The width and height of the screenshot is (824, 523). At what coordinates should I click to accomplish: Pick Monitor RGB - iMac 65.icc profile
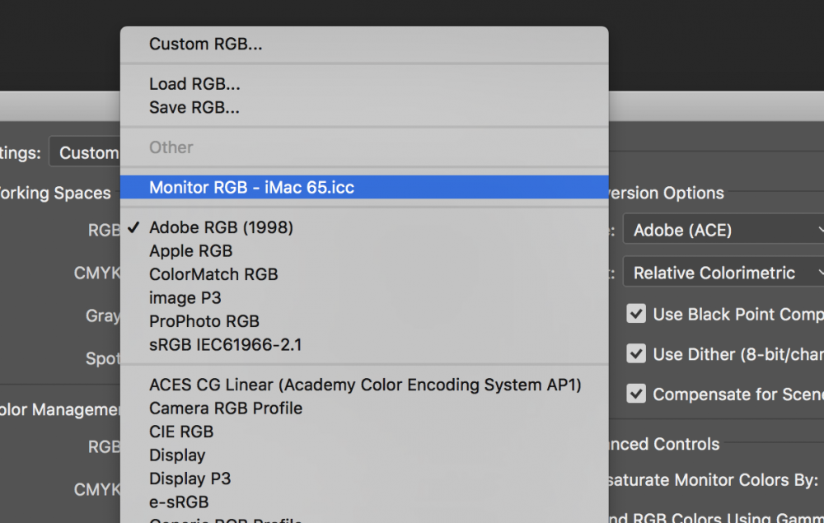(364, 188)
